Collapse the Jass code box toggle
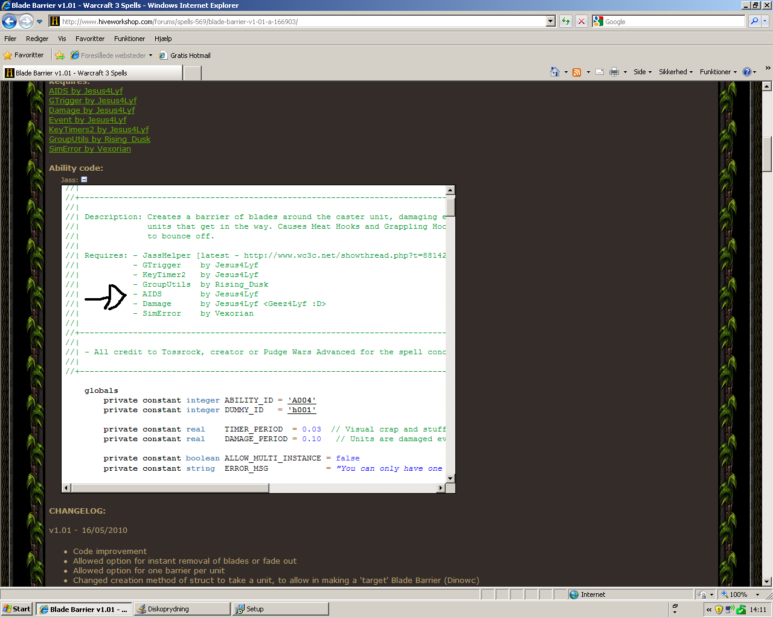This screenshot has height=618, width=773. tap(84, 179)
